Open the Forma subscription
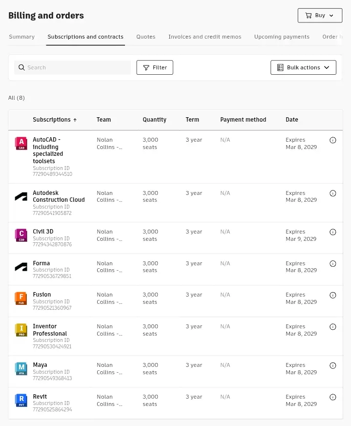 point(41,263)
